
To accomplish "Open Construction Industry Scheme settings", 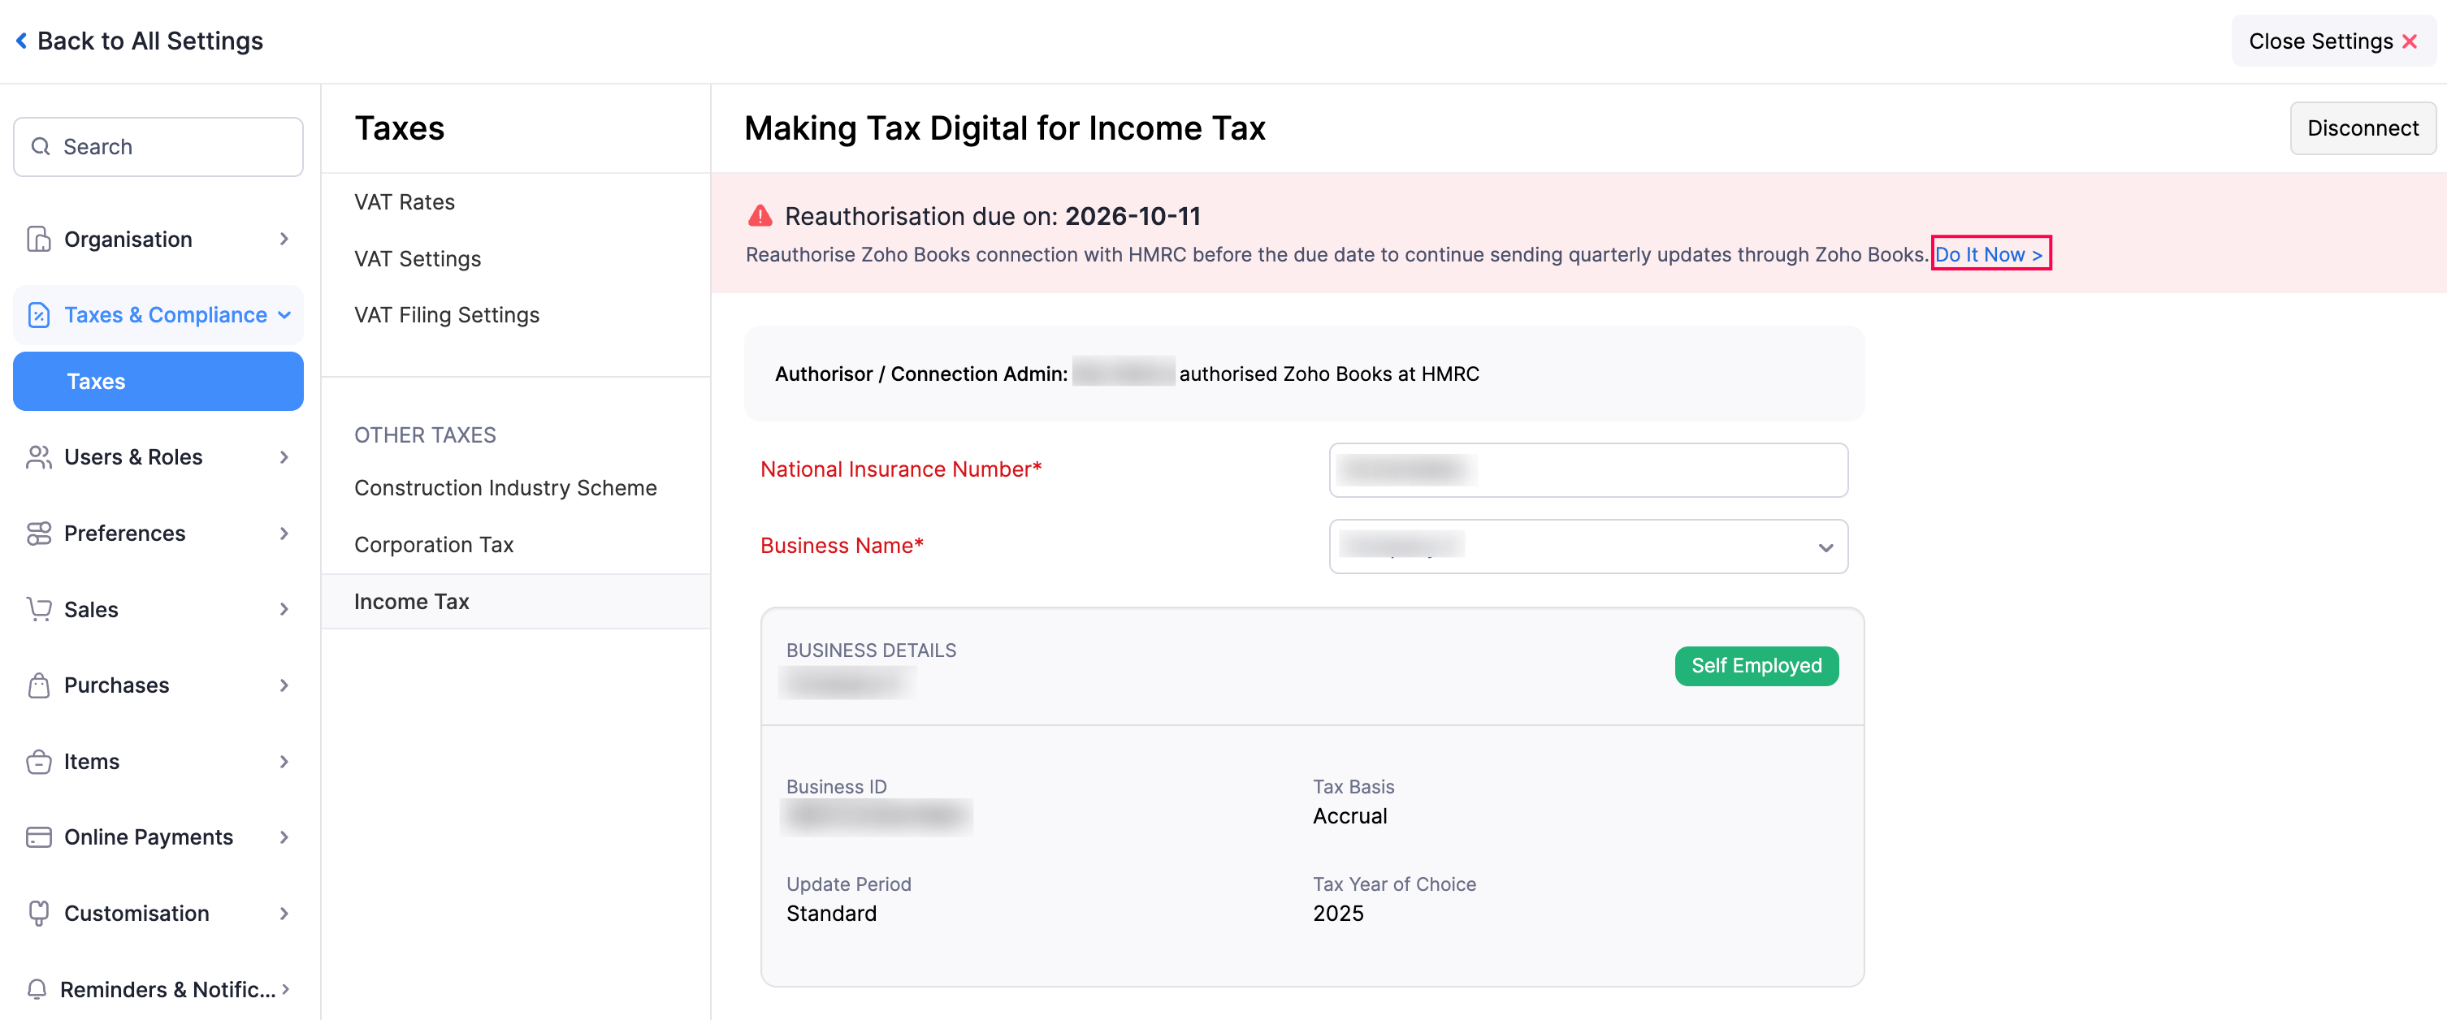I will 505,487.
